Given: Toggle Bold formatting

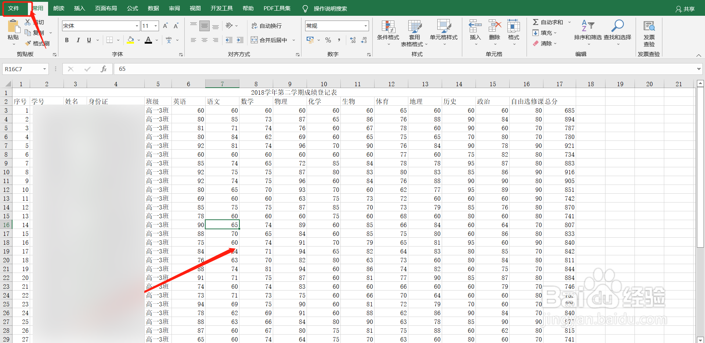Looking at the screenshot, I should [x=67, y=40].
